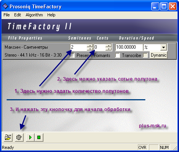179x152 pixels.
Task: Close the TimeFactory window
Action: 173,6
